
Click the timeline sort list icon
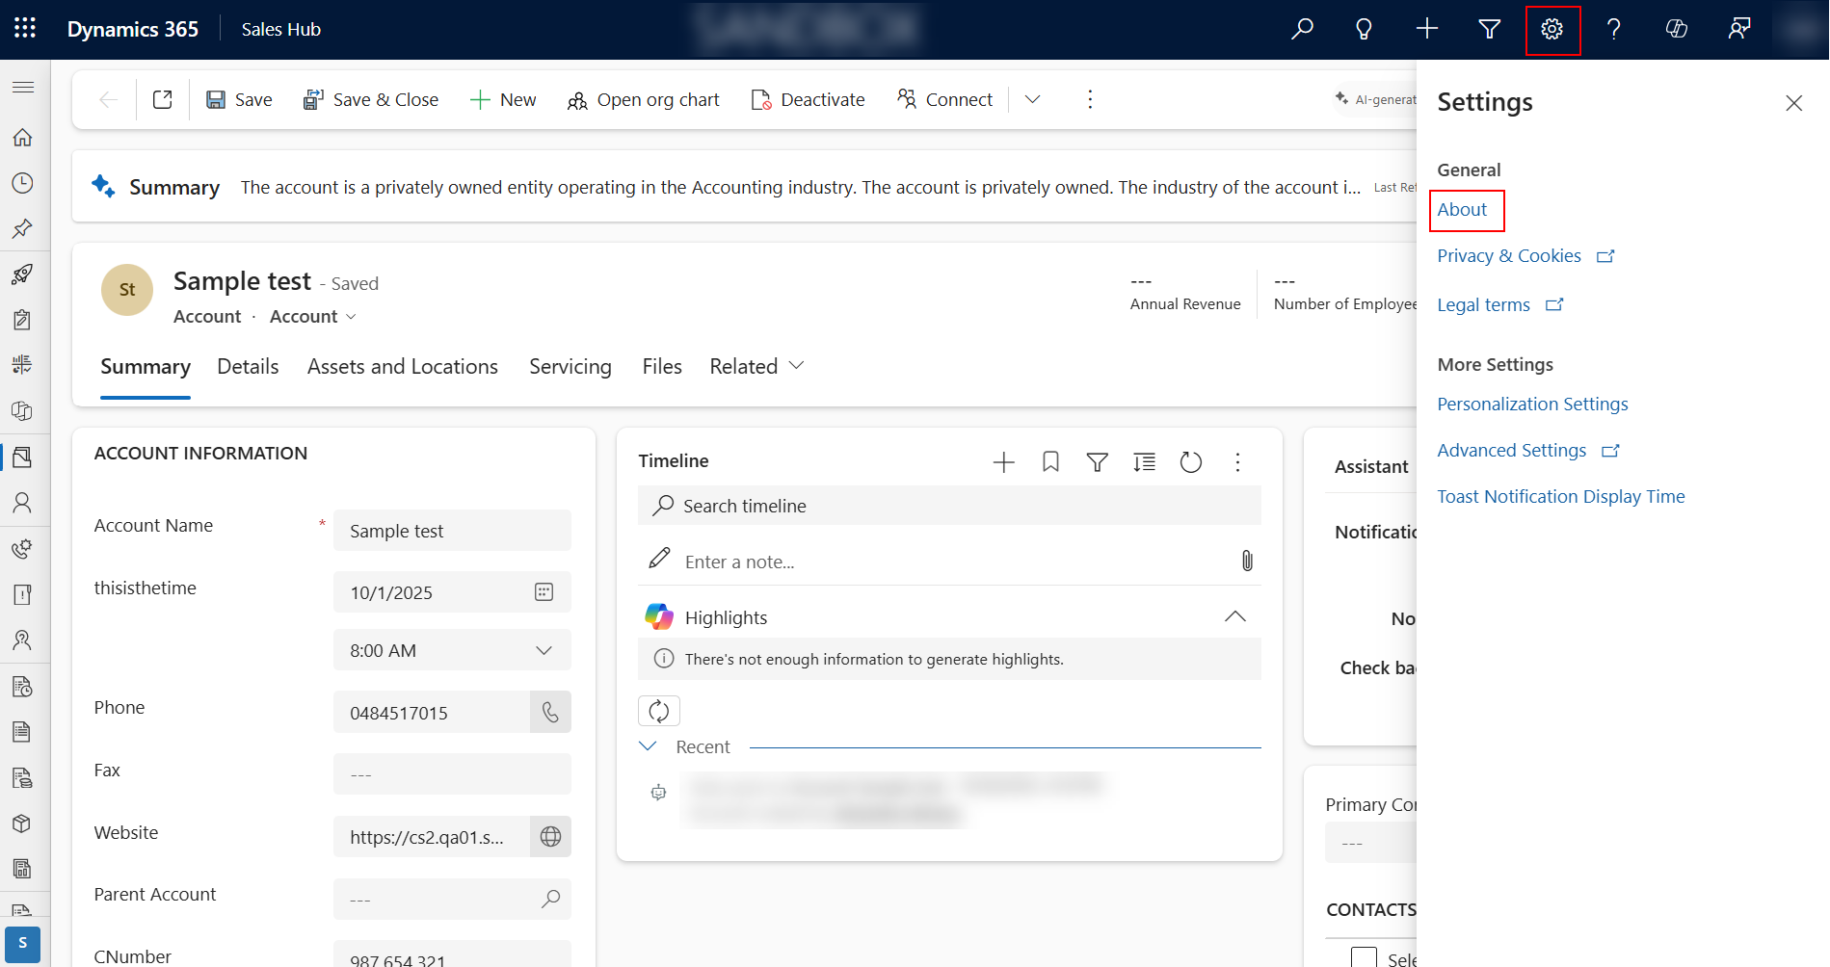[1144, 462]
